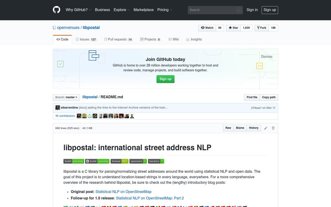Expand the Pricing menu
Screen dimensions: 331x207
pos(165,10)
